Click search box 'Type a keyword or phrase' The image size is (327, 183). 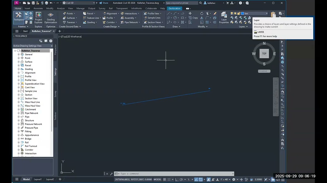pos(182,3)
